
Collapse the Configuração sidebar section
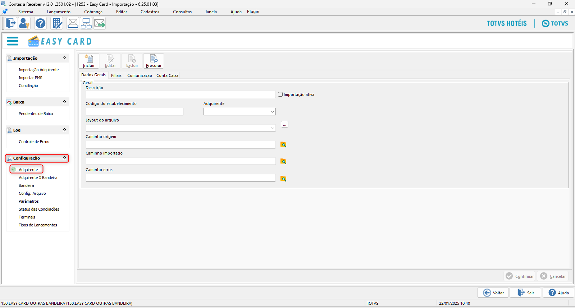(65, 158)
